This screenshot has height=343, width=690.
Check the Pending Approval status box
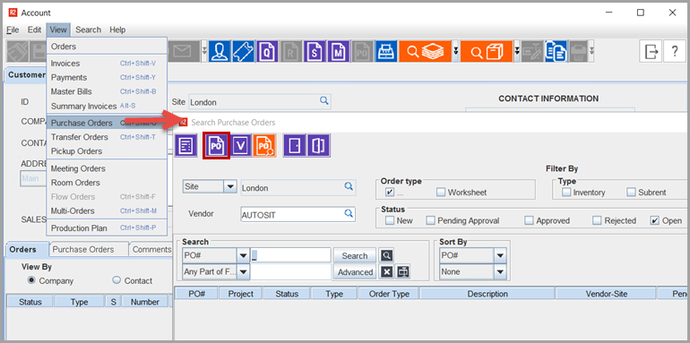coord(430,220)
